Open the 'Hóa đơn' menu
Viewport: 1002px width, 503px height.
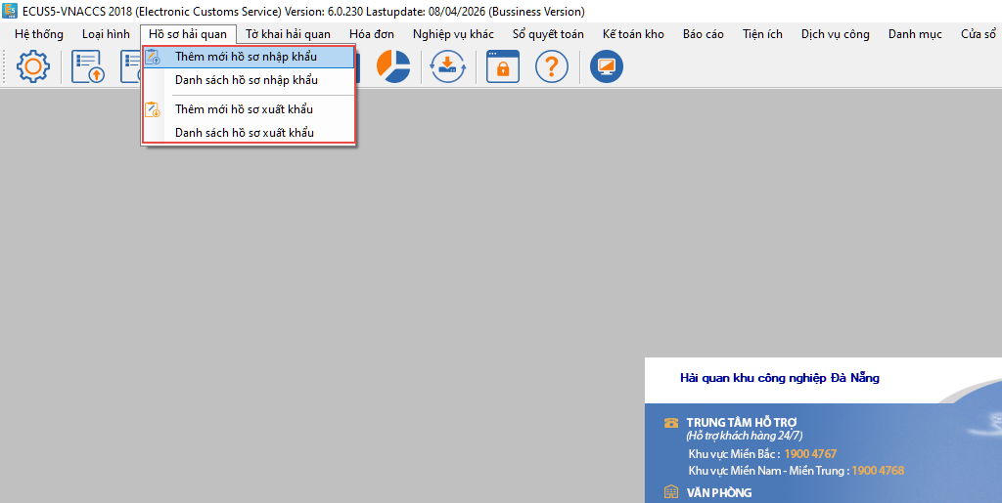(372, 34)
